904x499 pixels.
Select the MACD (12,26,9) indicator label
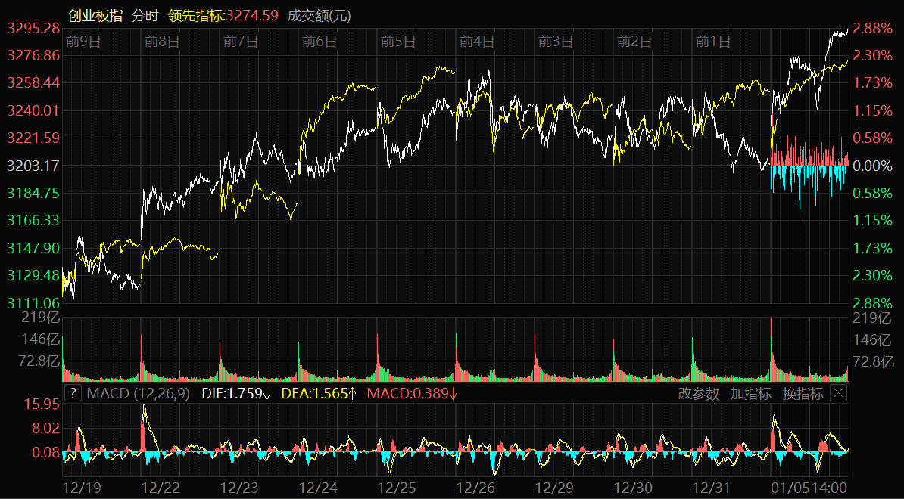[x=139, y=394]
